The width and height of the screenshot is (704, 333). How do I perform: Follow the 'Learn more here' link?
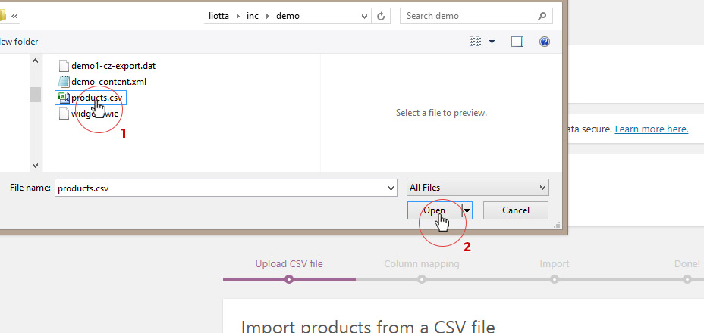tap(651, 129)
